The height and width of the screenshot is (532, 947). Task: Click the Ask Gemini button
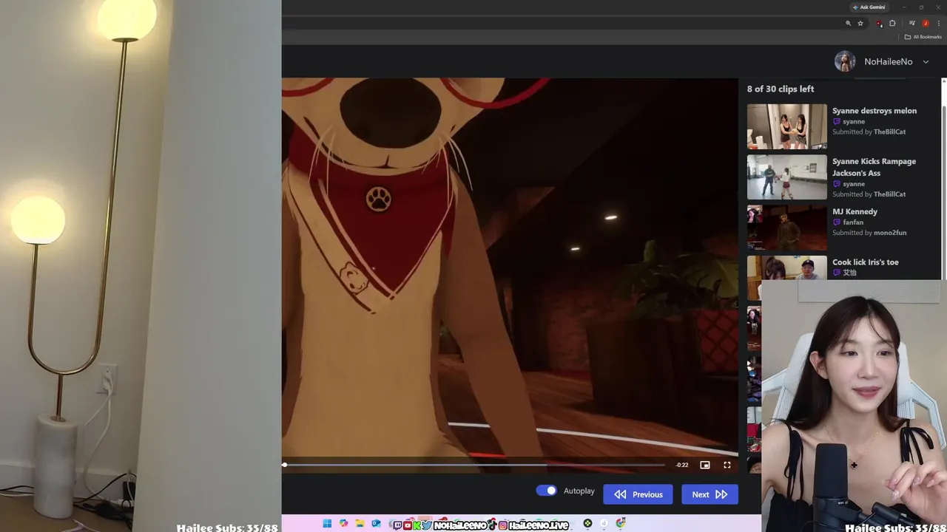pyautogui.click(x=869, y=7)
